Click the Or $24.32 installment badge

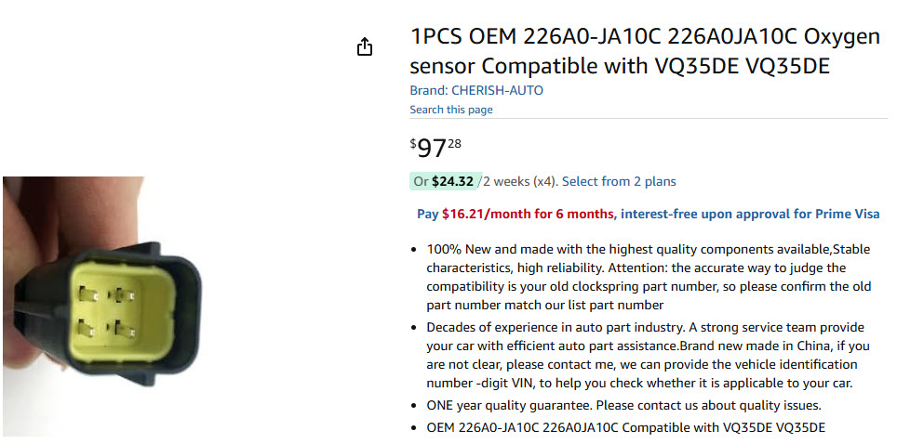(x=443, y=182)
